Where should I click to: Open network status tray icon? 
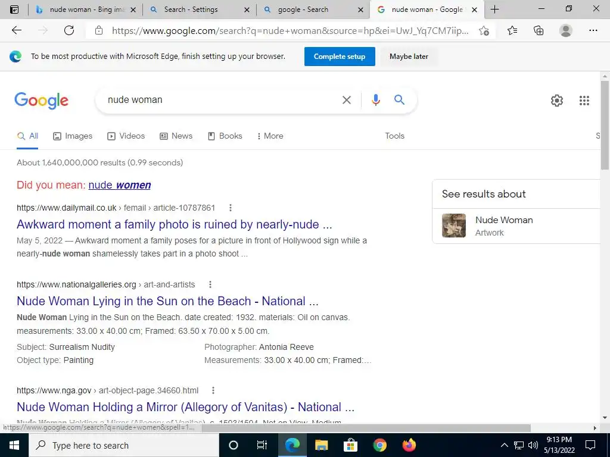tap(519, 445)
